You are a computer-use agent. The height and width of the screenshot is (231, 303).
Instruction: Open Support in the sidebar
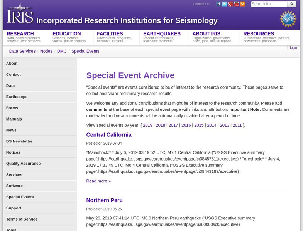[x=40, y=208]
